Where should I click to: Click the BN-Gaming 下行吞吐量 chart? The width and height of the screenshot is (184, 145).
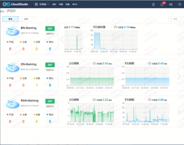[116, 40]
